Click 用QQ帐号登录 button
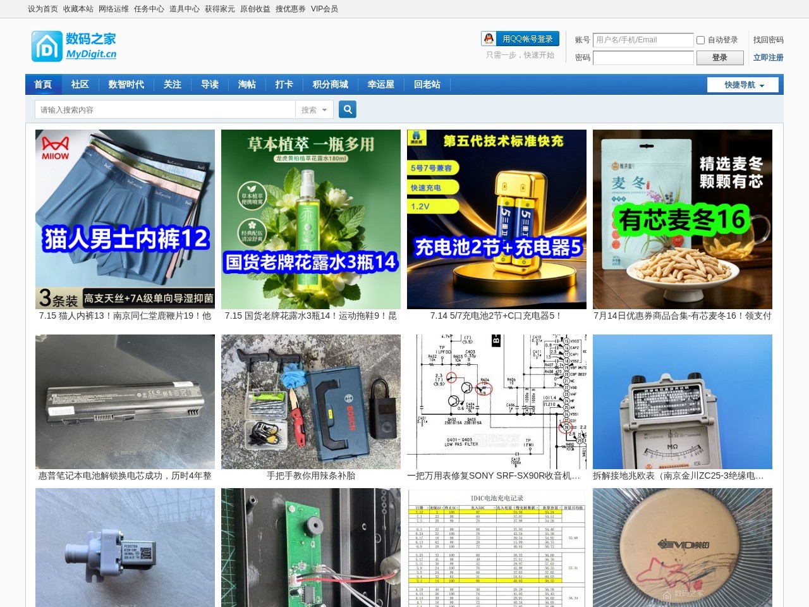The height and width of the screenshot is (607, 809). click(x=528, y=39)
